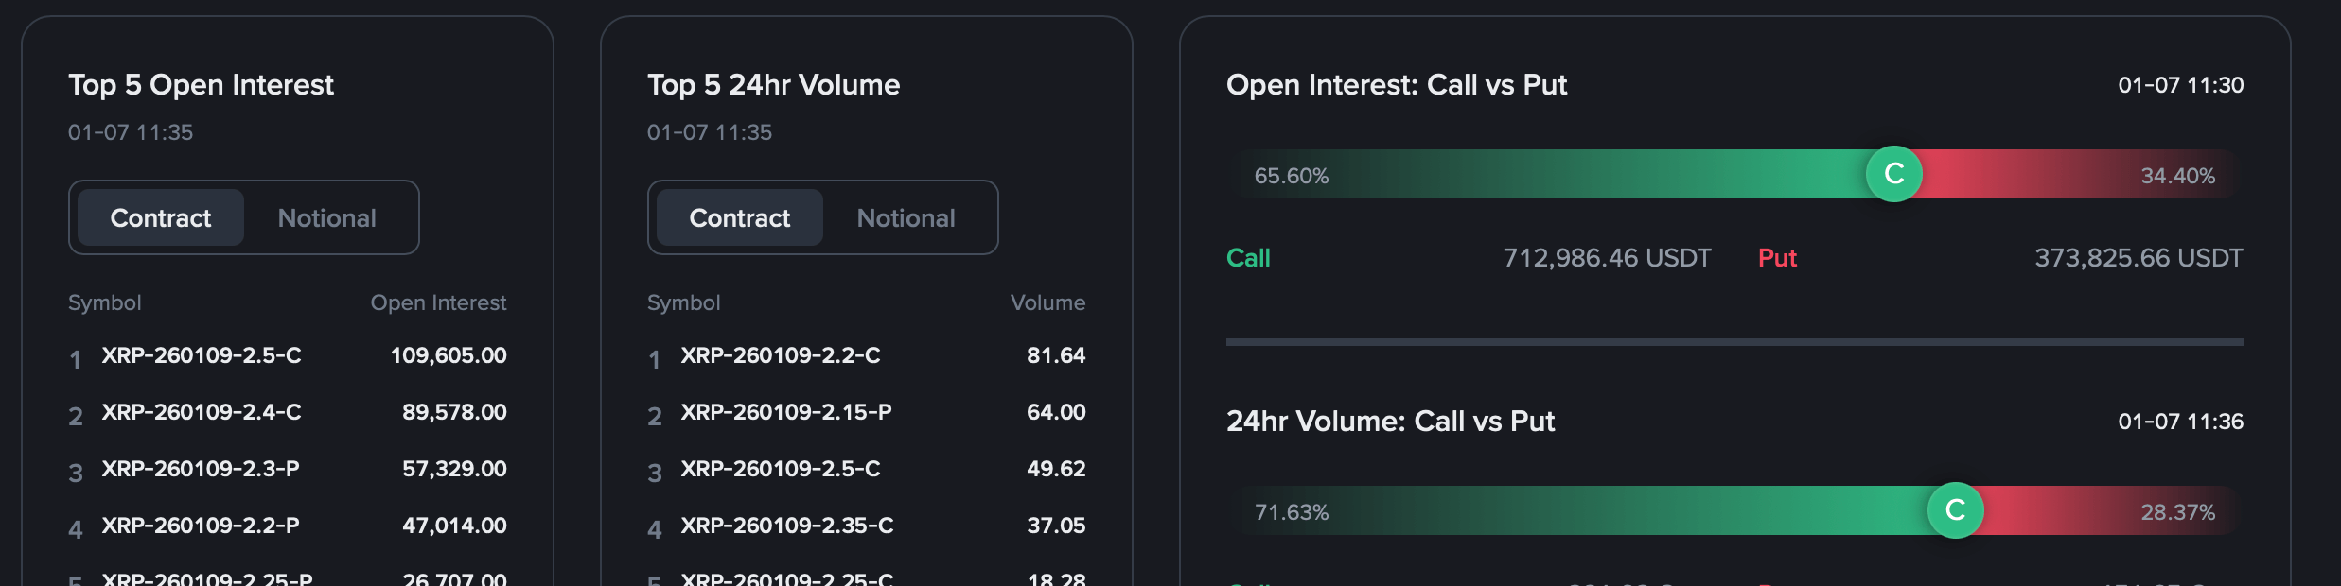Switch Top 5 Open Interest to Notional
Screen dimensions: 2341x586
[x=326, y=218]
